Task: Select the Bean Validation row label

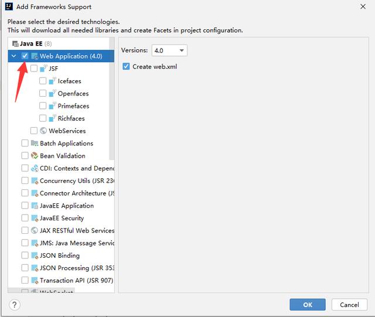Action: point(63,156)
